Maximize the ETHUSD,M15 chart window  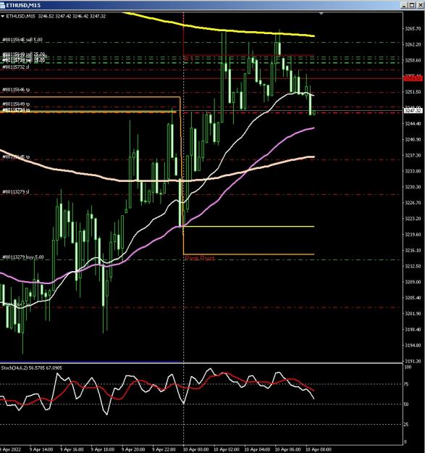point(412,5)
